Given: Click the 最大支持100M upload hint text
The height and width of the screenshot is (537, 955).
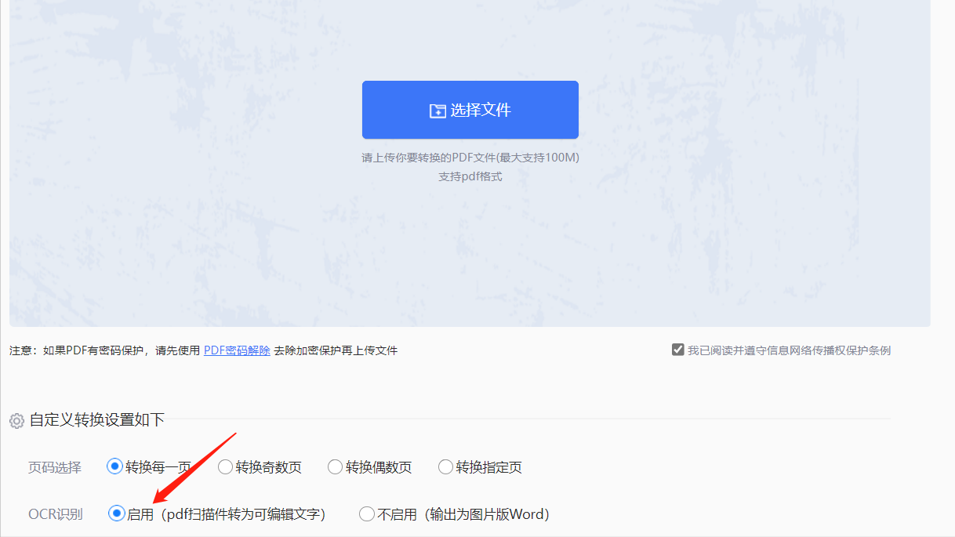Looking at the screenshot, I should coord(470,158).
